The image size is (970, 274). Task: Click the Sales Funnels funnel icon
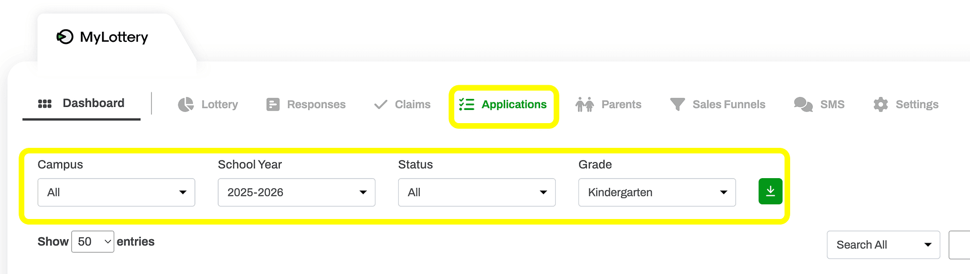[677, 104]
